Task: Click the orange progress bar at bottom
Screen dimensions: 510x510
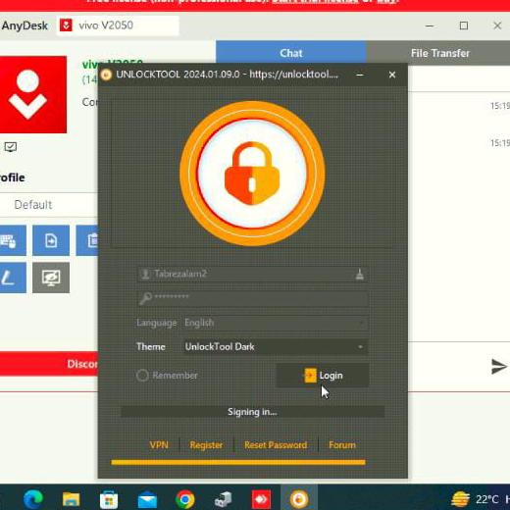Action: (x=238, y=462)
